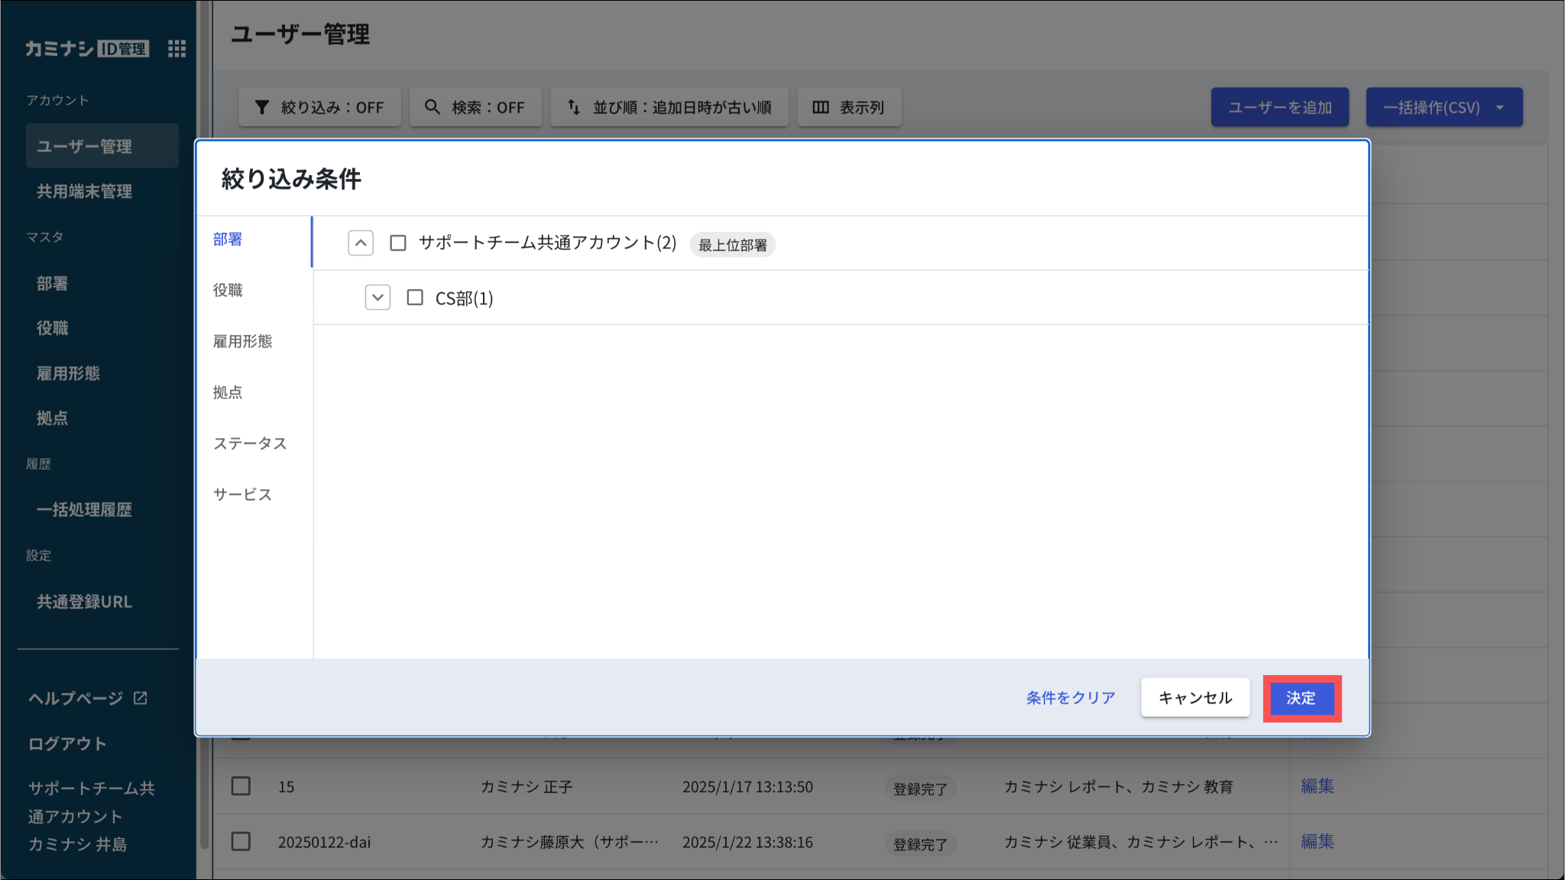Open the 雇用形態 filter tab
This screenshot has height=880, width=1565.
(x=242, y=341)
